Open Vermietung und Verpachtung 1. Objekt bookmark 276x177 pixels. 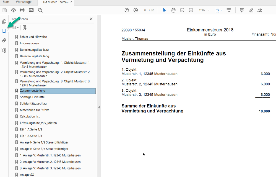coord(55,65)
